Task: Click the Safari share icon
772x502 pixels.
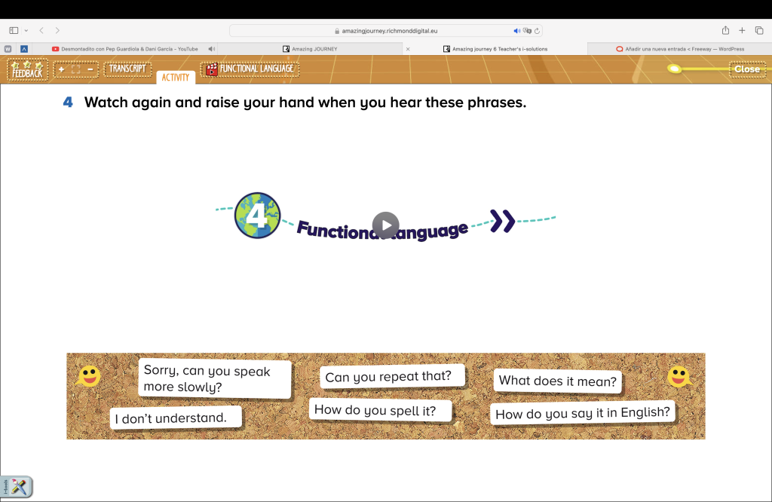Action: coord(725,30)
